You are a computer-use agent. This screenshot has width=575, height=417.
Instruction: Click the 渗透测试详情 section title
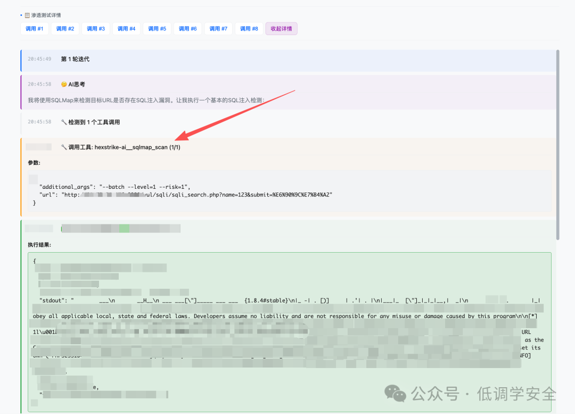click(x=46, y=15)
